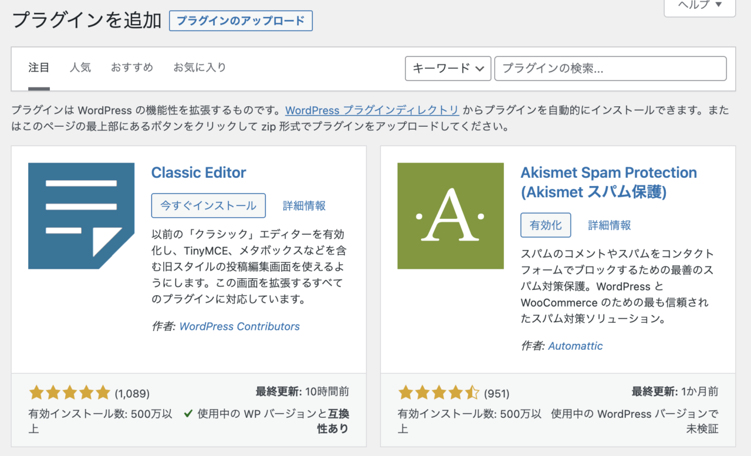751x456 pixels.
Task: Click the プラグインのアップロード button
Action: [x=241, y=21]
